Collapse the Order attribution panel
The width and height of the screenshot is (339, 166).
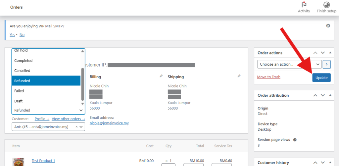pos(330,95)
